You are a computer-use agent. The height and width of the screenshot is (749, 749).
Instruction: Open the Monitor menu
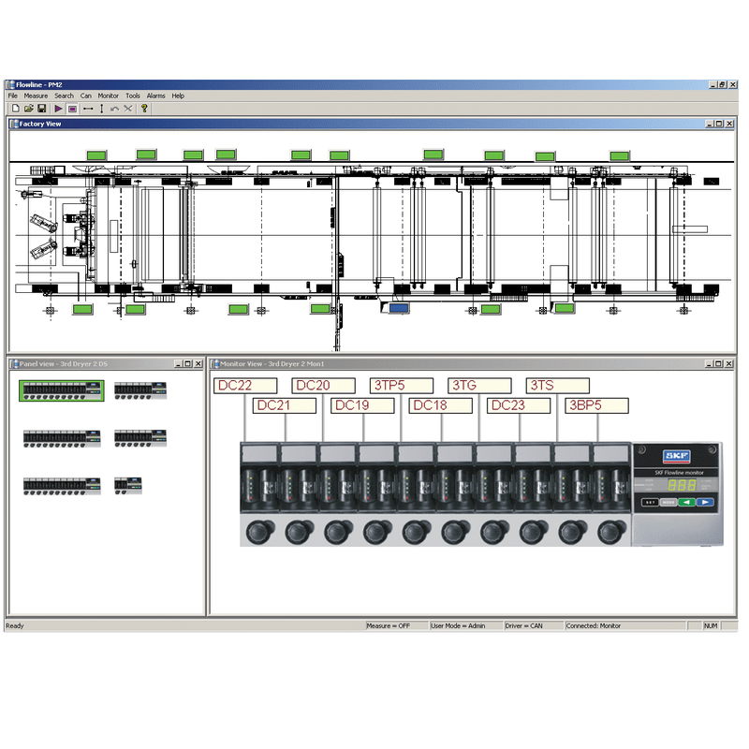point(109,95)
